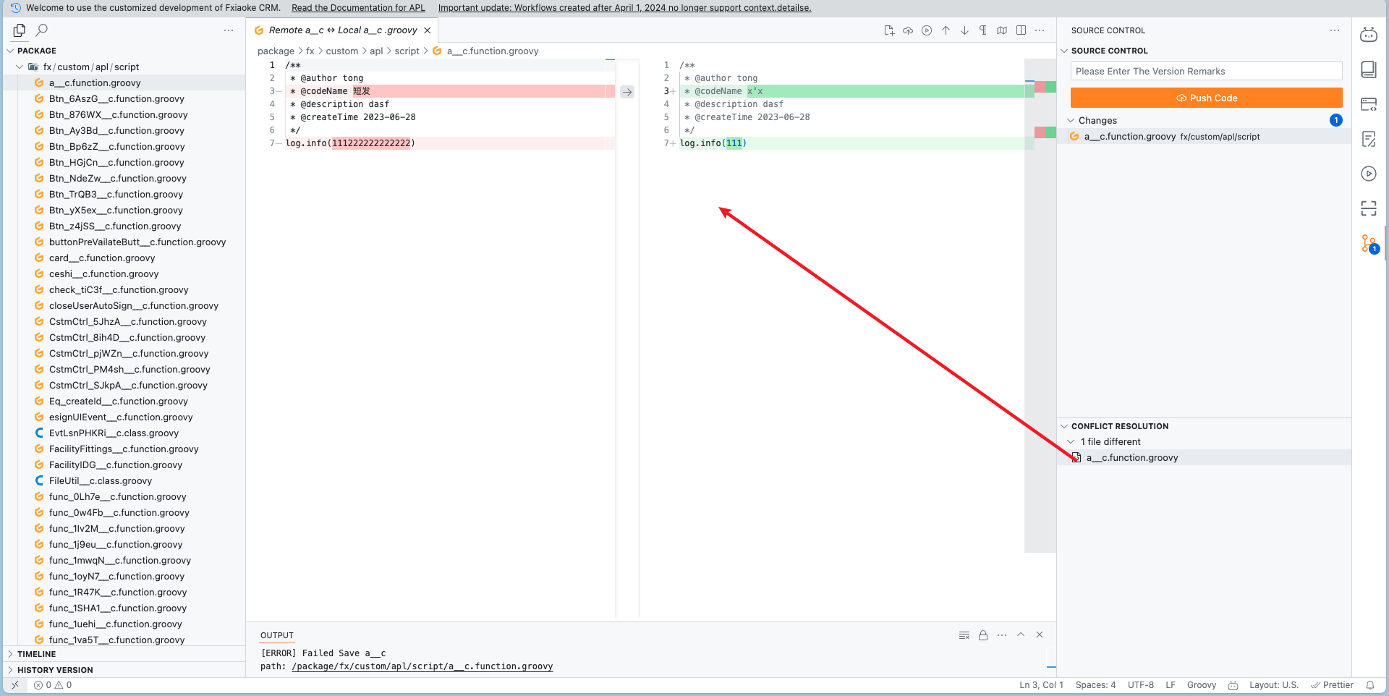1389x696 pixels.
Task: Revert the line 3 change with the arrow
Action: [627, 92]
